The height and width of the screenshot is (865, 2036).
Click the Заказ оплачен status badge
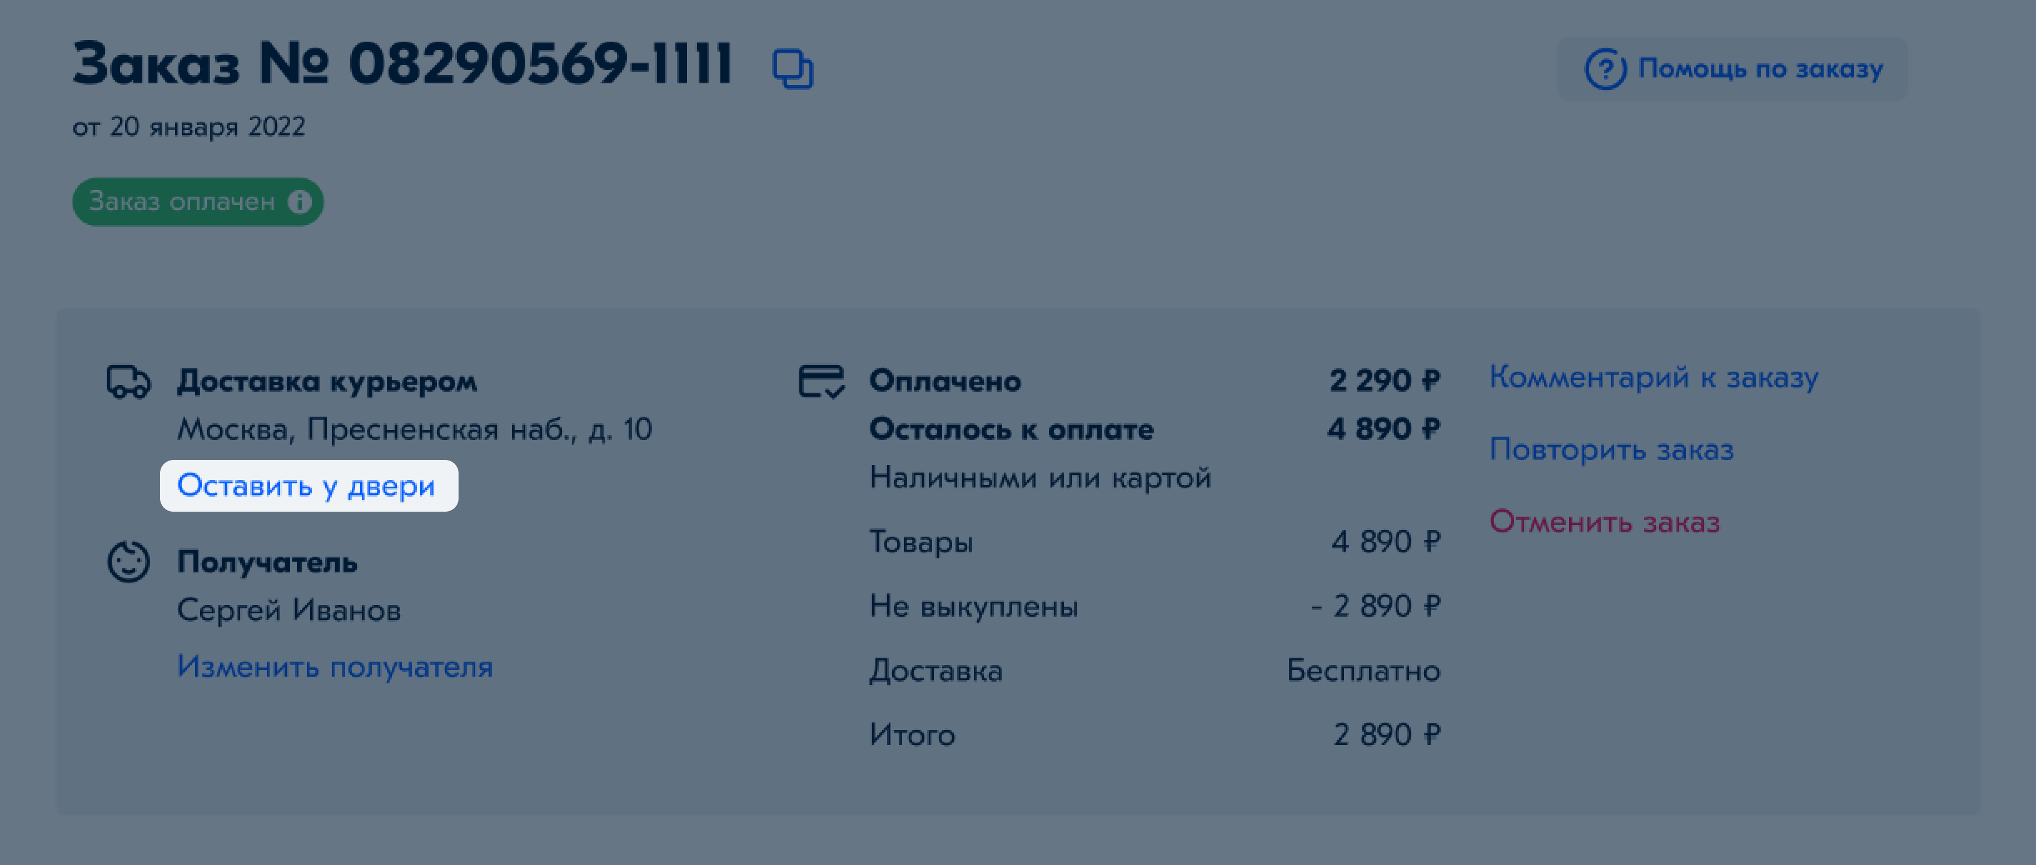point(197,202)
